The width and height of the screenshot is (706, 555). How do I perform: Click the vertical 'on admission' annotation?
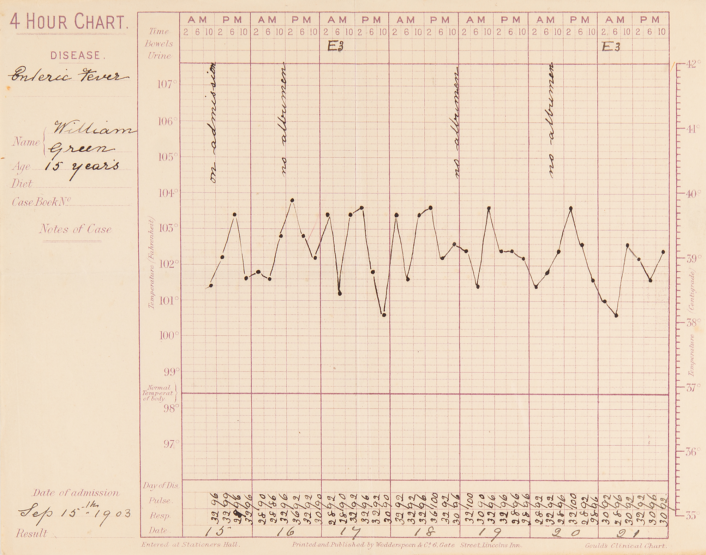click(x=213, y=122)
